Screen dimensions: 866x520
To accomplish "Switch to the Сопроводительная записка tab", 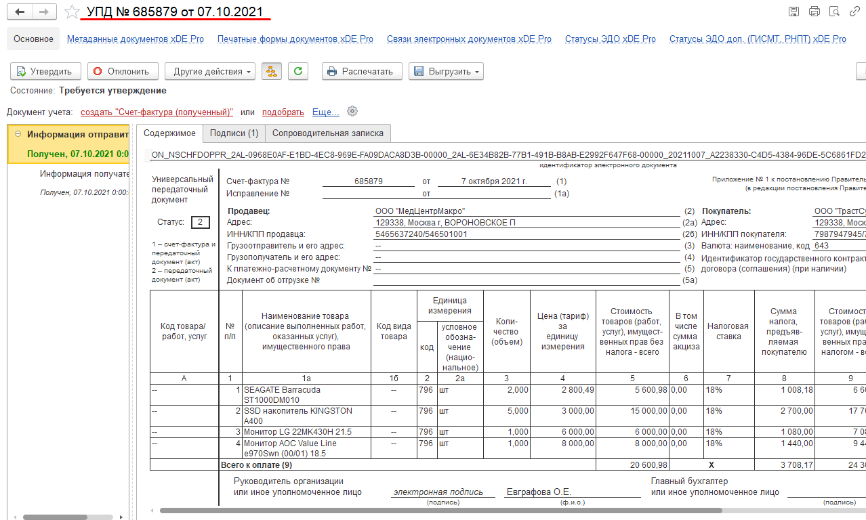I will point(328,133).
